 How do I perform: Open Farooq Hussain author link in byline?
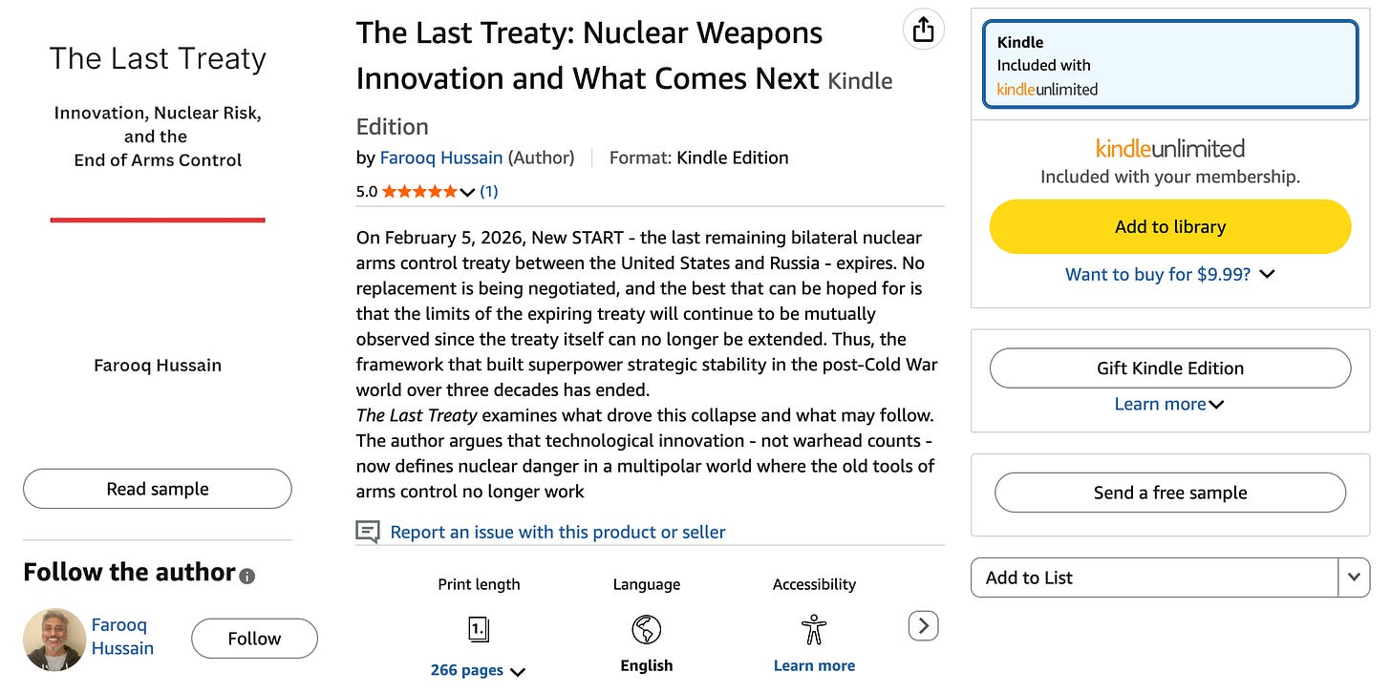tap(441, 157)
